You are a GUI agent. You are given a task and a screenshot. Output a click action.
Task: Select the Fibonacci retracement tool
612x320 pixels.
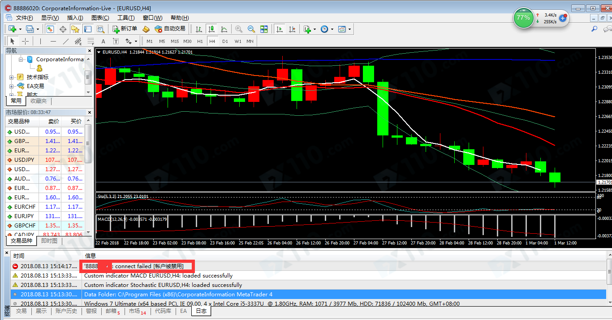coord(91,41)
